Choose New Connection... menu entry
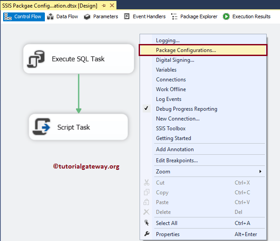 click(x=203, y=119)
